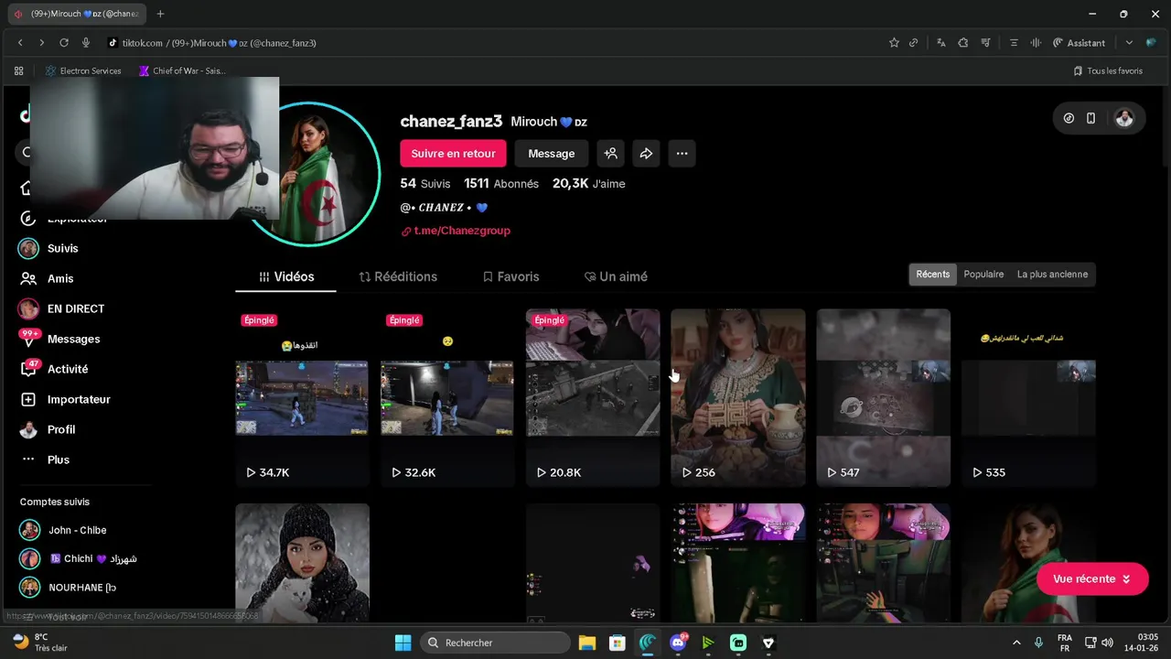Expand Vue récente dropdown button
Image resolution: width=1171 pixels, height=659 pixels.
click(x=1092, y=579)
